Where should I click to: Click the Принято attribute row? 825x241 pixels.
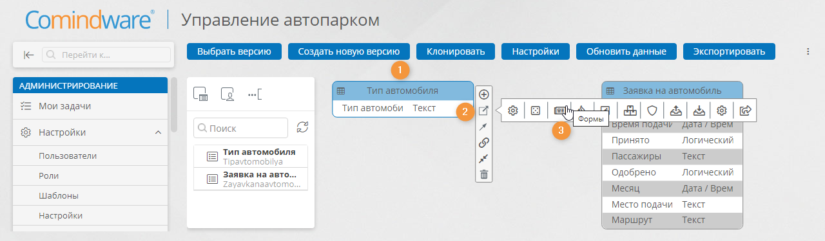coord(672,140)
